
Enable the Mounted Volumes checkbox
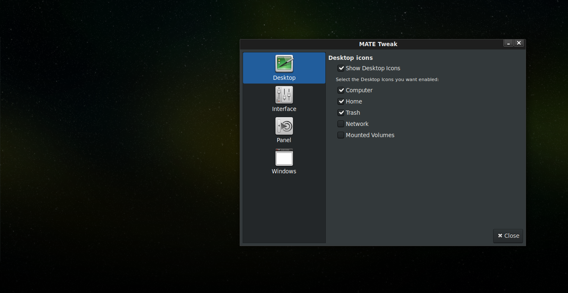[341, 135]
